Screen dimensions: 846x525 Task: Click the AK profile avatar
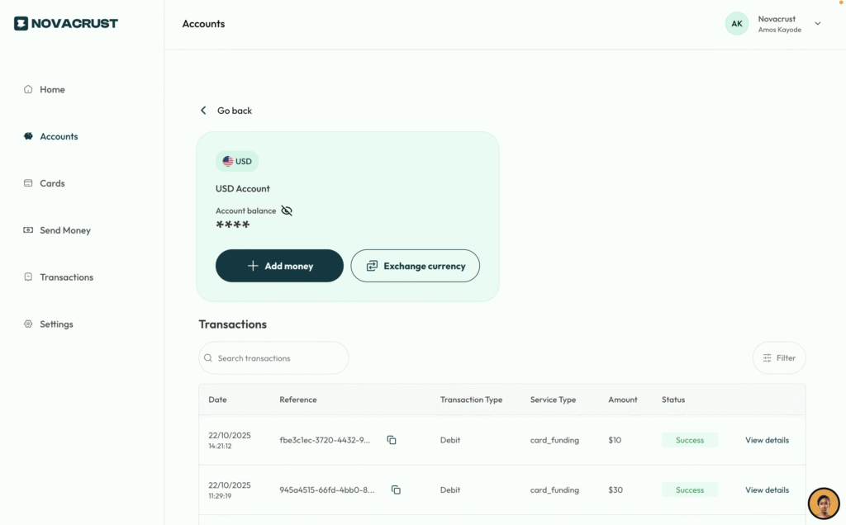tap(736, 24)
